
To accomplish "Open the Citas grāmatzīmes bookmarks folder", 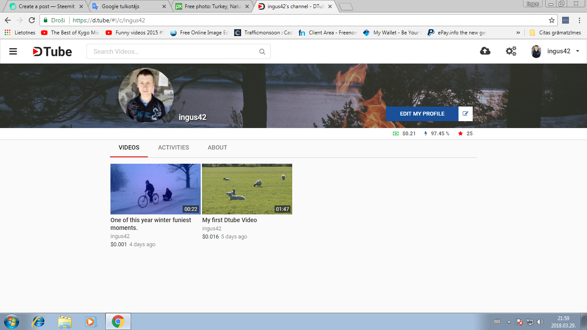I will tap(555, 33).
